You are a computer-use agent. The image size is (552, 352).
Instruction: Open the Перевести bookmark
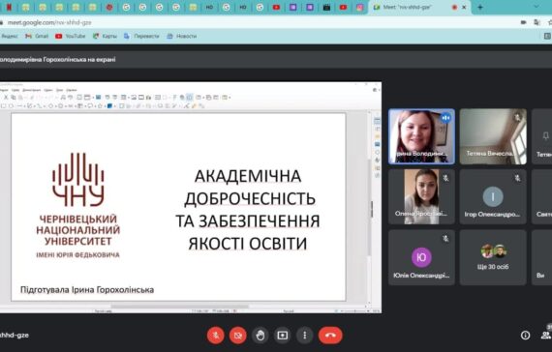pyautogui.click(x=141, y=36)
